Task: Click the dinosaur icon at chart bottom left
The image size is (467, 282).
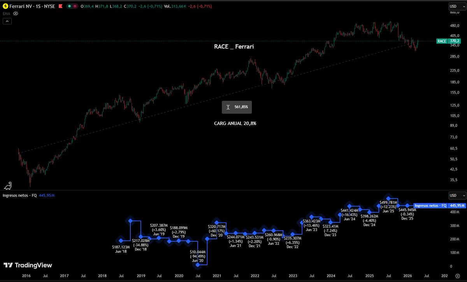Action: pyautogui.click(x=8, y=185)
